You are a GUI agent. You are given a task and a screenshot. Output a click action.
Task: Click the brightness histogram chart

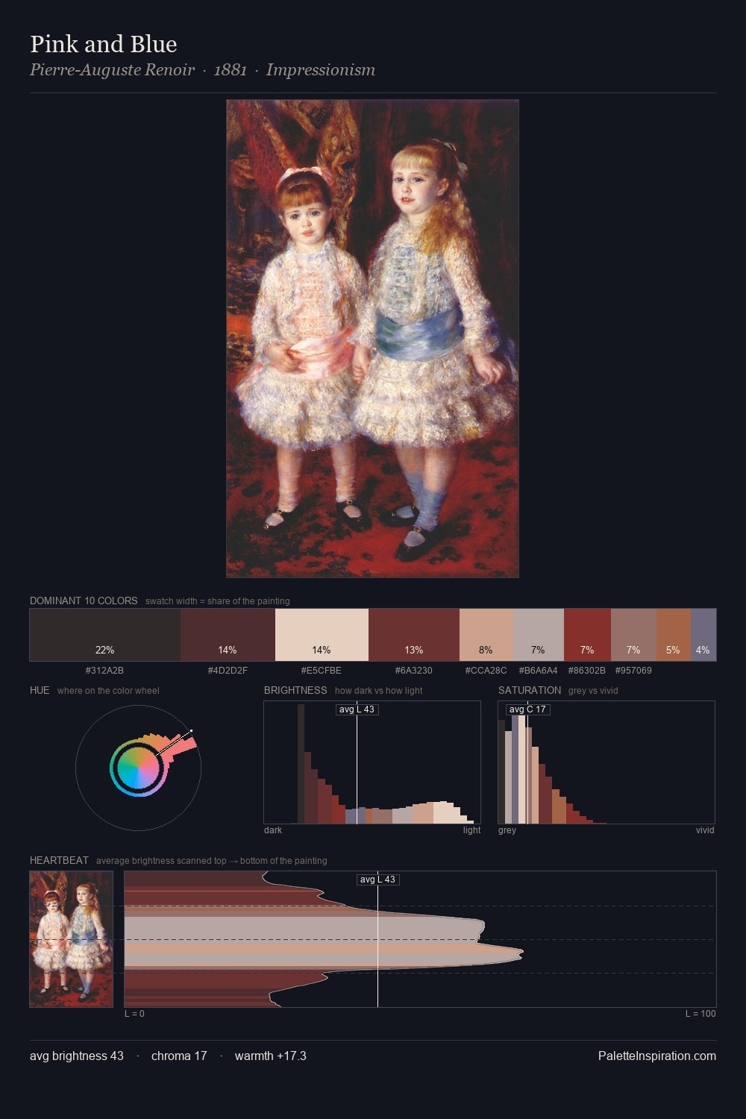click(x=372, y=762)
